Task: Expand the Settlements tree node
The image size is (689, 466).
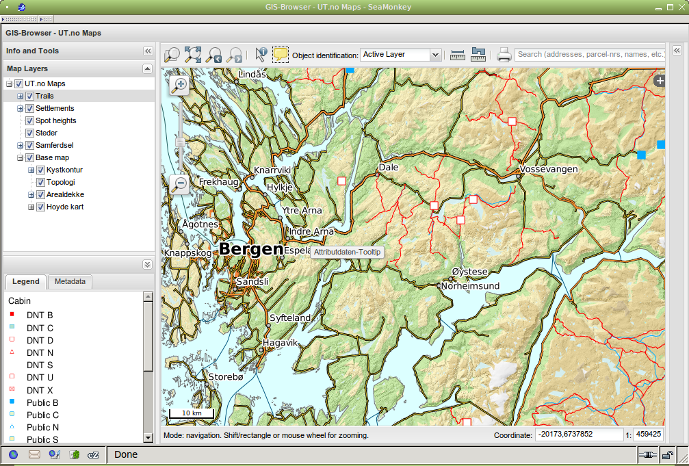Action: point(21,108)
